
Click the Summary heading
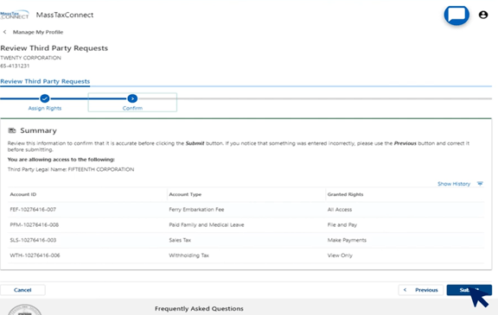click(x=38, y=130)
